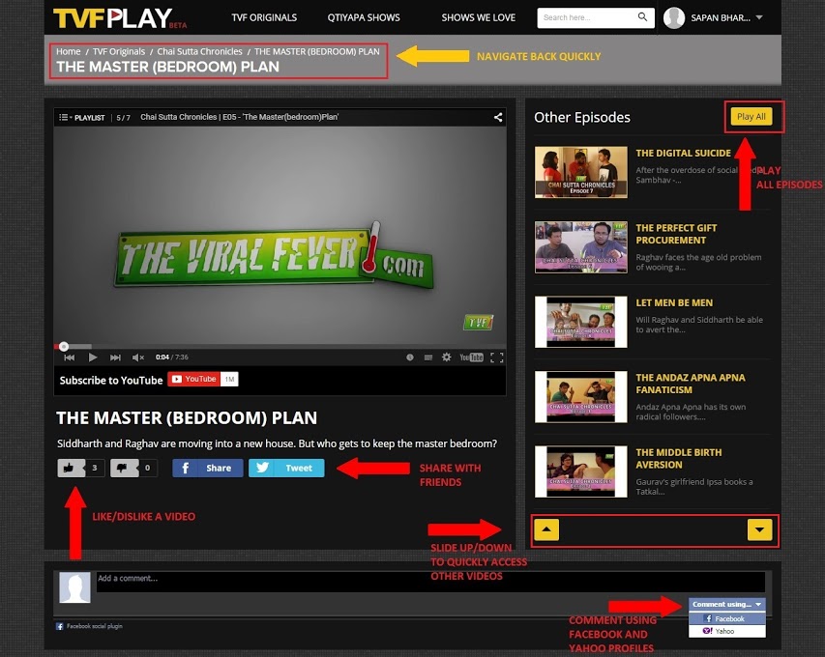Click the red YouTube subscribe button
The width and height of the screenshot is (825, 657).
(193, 379)
